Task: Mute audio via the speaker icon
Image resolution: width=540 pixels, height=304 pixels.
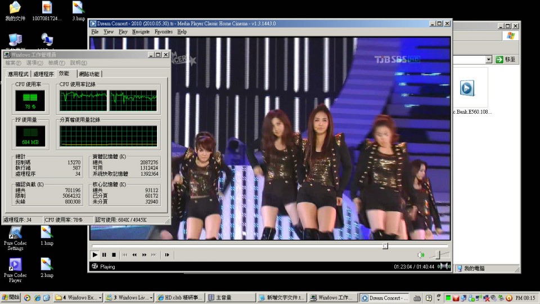Action: click(x=420, y=255)
